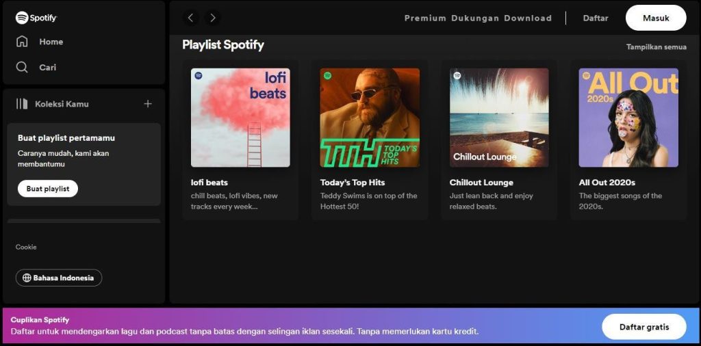The image size is (701, 346).
Task: Click the Daftar sign up link
Action: click(596, 18)
